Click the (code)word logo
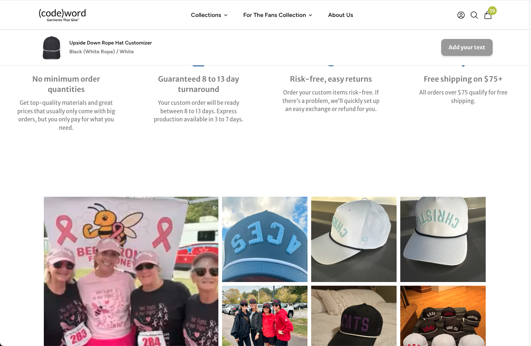 click(x=62, y=15)
